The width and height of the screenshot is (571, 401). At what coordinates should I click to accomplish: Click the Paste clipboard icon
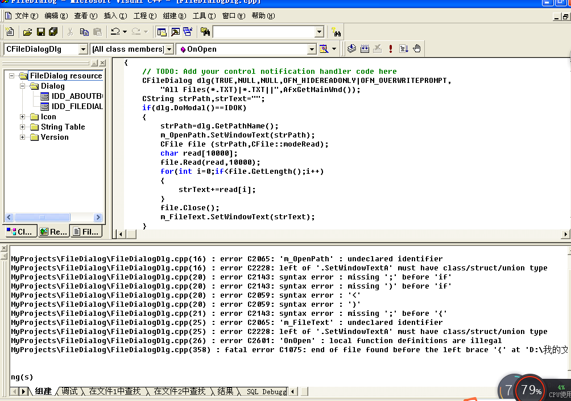(97, 32)
